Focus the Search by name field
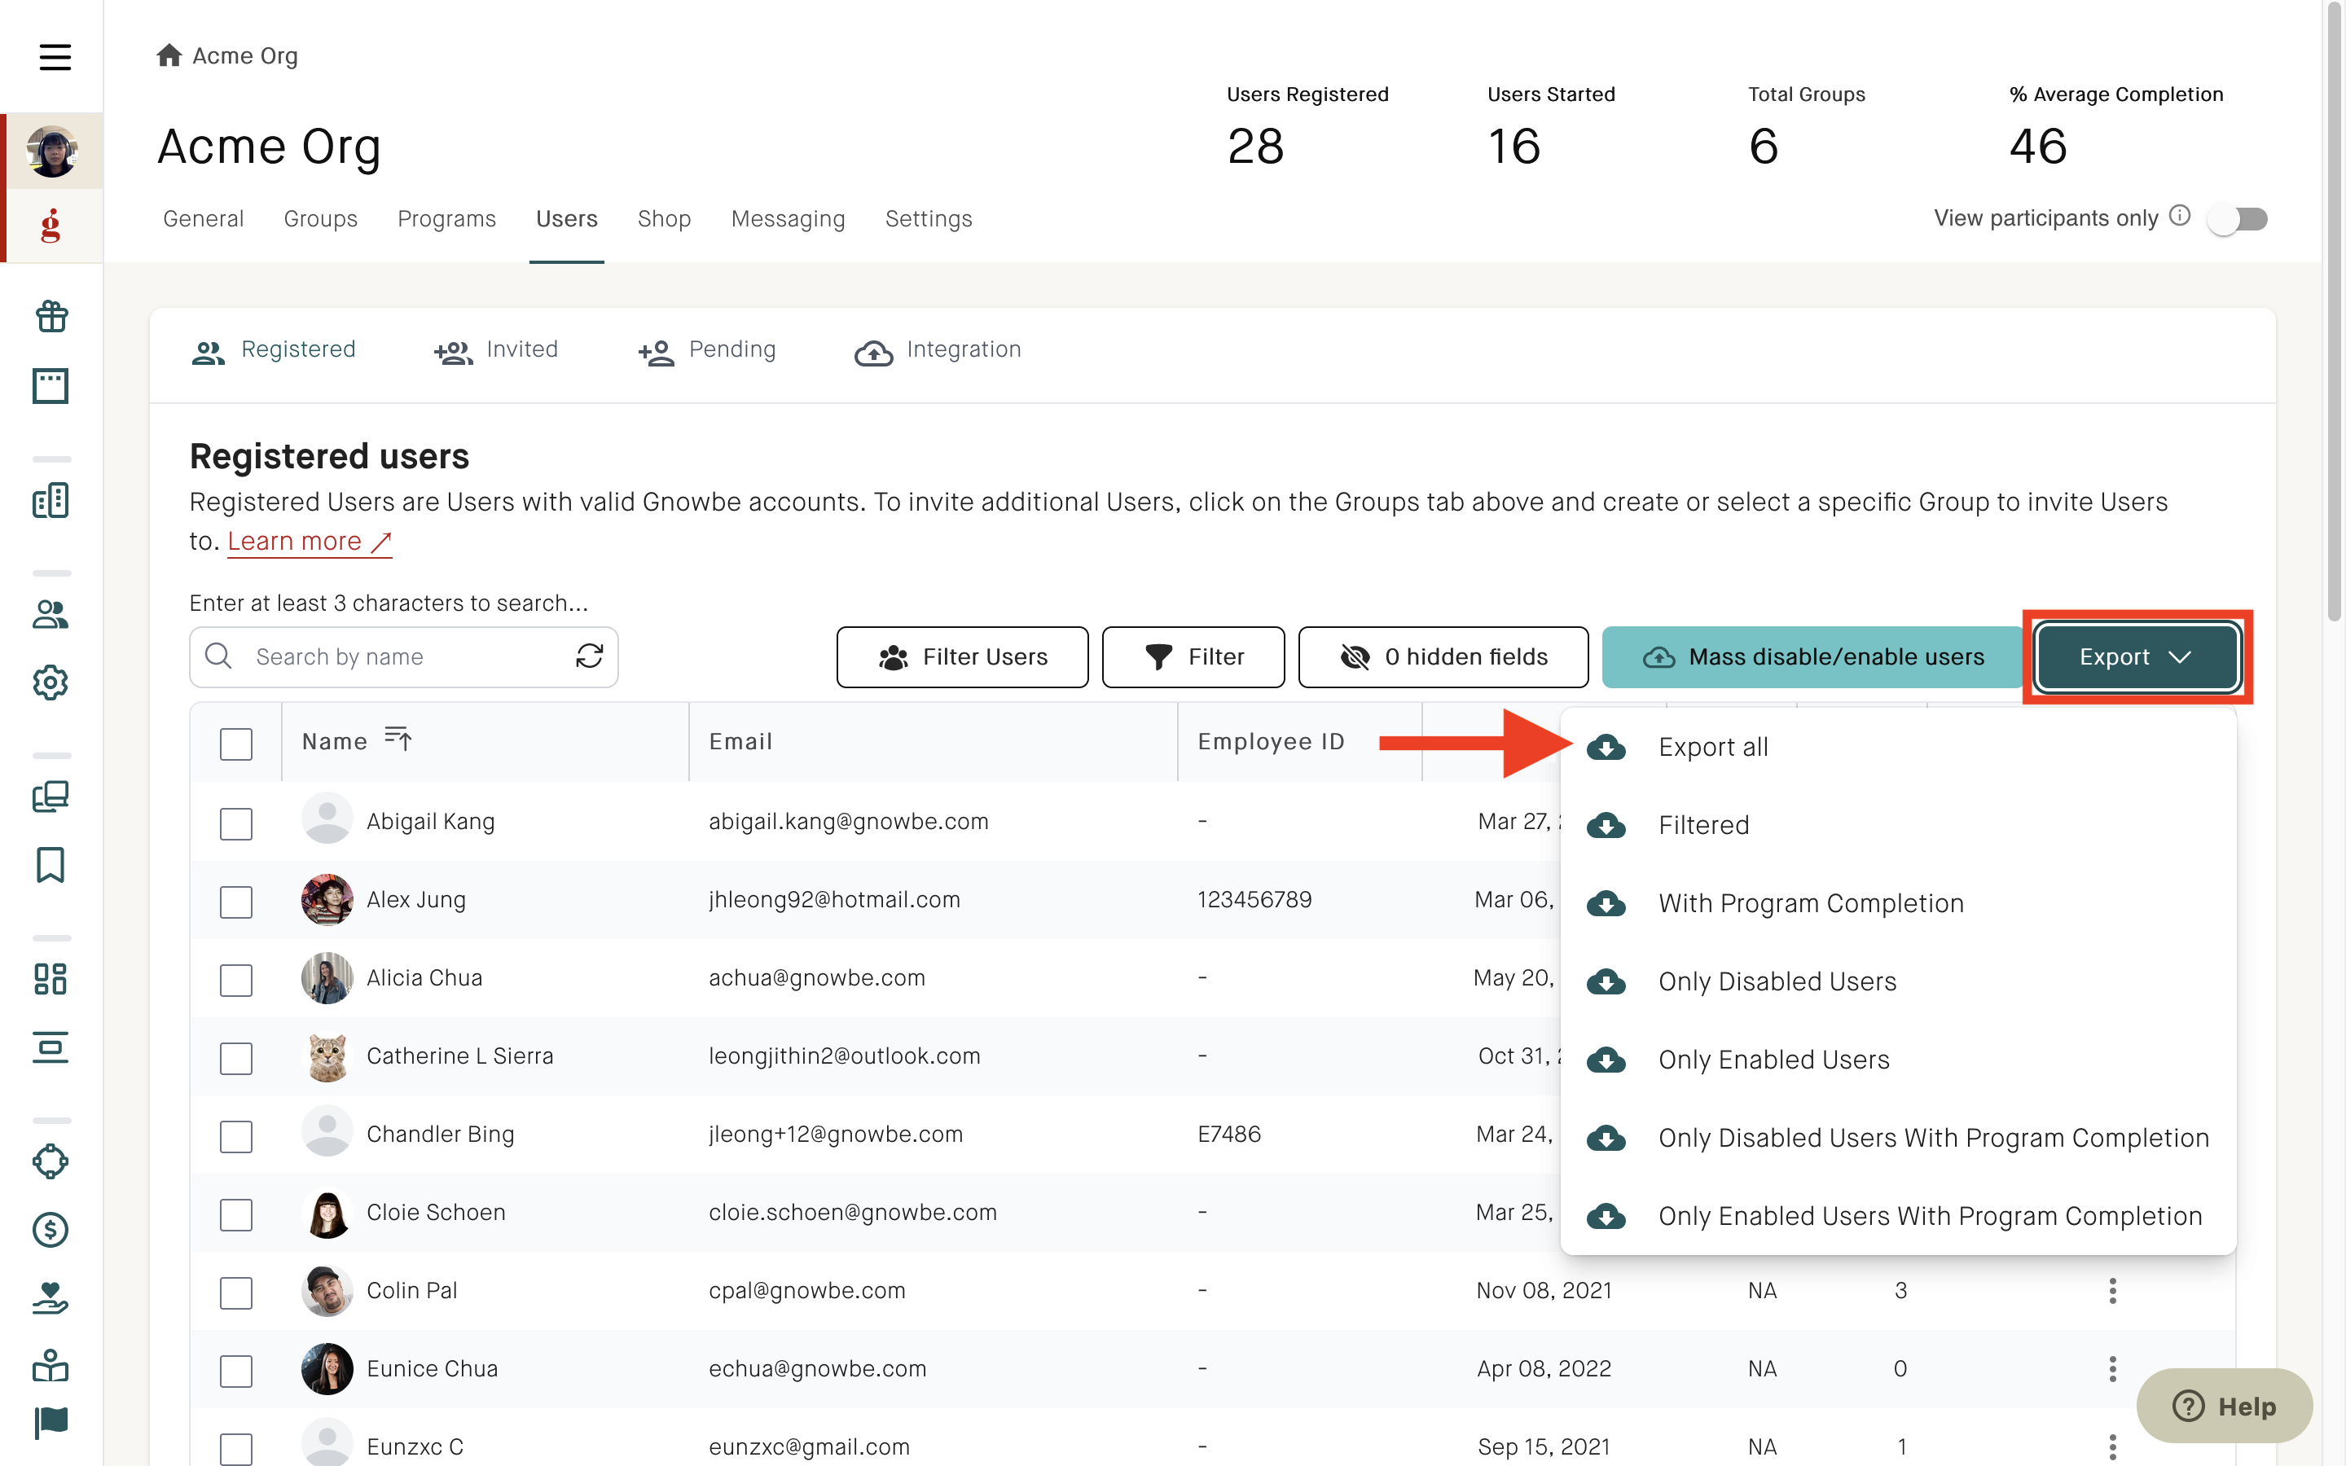The height and width of the screenshot is (1466, 2346). [x=403, y=656]
